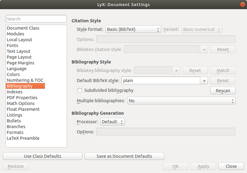Viewport: 247px width, 173px height.
Task: Select Document Class in the settings list
Action: pyautogui.click(x=23, y=28)
